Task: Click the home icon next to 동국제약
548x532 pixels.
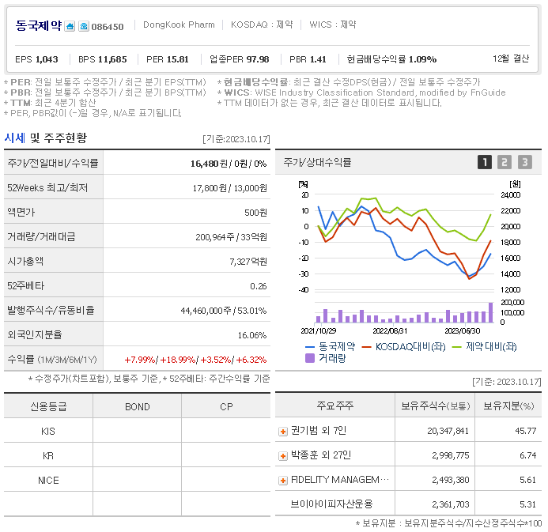Action: coord(70,26)
